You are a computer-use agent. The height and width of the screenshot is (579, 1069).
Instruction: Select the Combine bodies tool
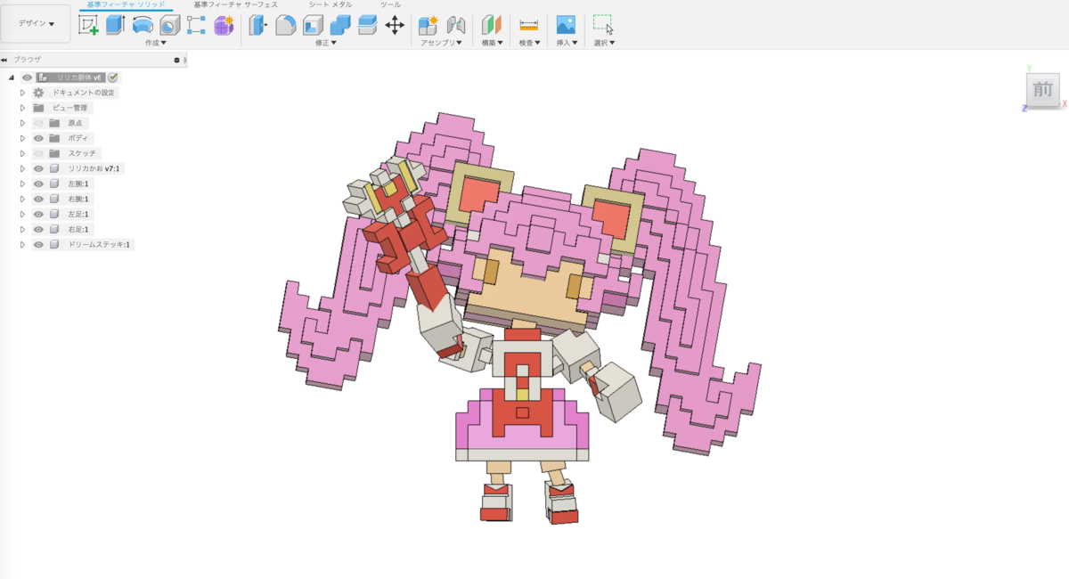click(x=340, y=25)
